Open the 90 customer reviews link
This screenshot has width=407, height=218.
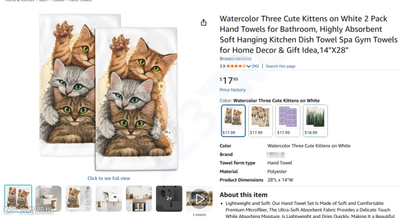[x=255, y=66]
